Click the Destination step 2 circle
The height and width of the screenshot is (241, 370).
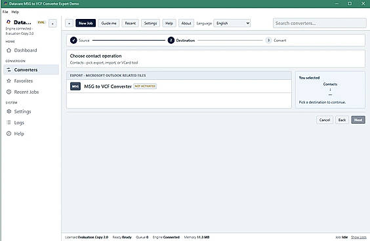171,41
